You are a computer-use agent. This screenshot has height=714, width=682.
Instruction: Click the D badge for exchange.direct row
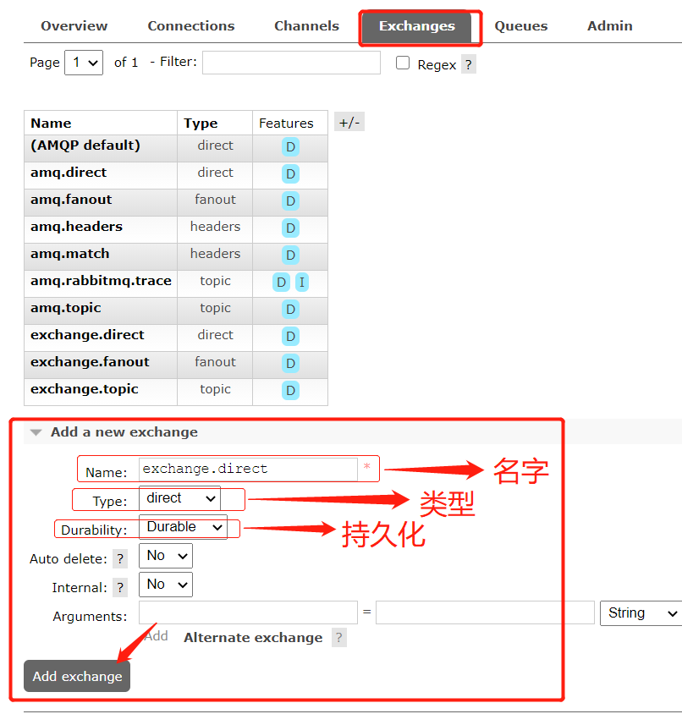[x=290, y=337]
